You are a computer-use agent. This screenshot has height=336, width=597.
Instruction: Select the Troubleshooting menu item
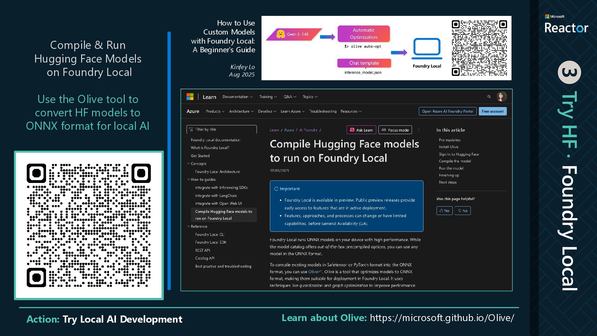(323, 111)
